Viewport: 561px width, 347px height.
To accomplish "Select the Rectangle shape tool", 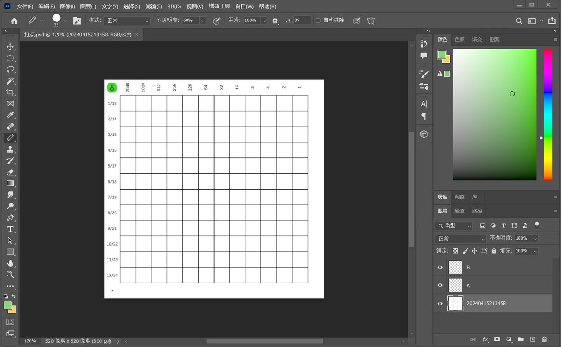I will [10, 252].
